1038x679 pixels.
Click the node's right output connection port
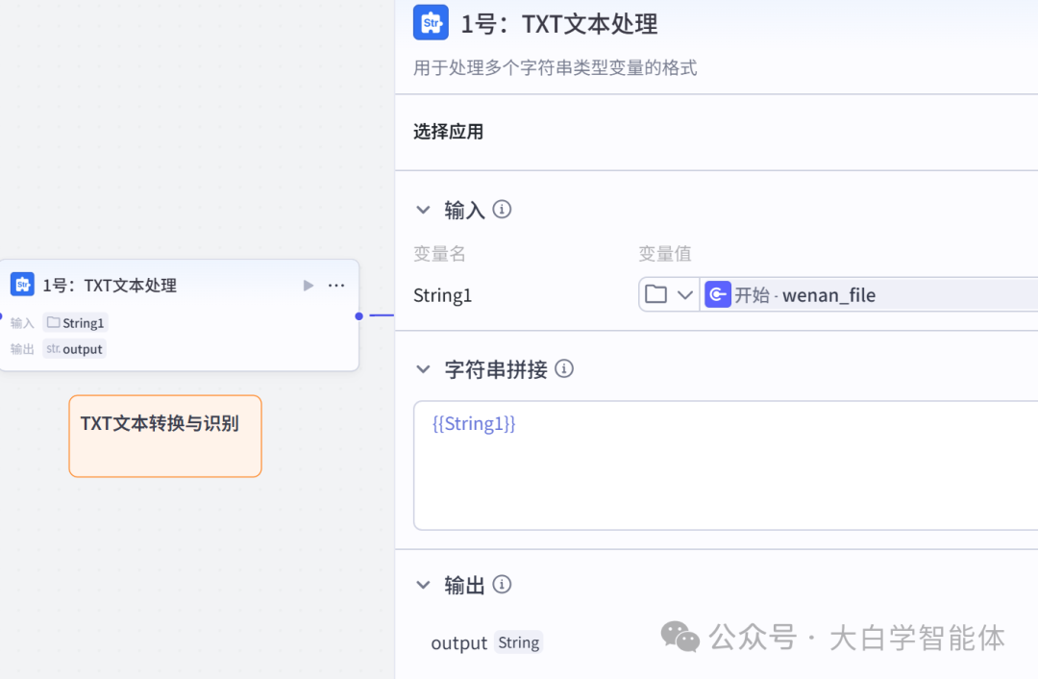[x=358, y=316]
